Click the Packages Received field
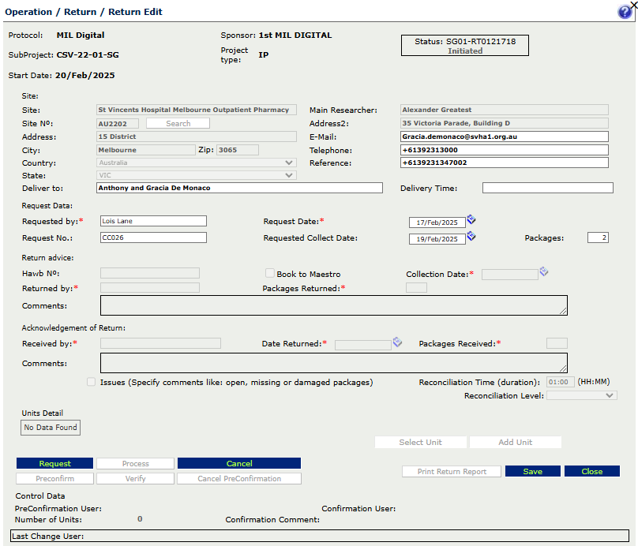The height and width of the screenshot is (546, 638). 557,343
